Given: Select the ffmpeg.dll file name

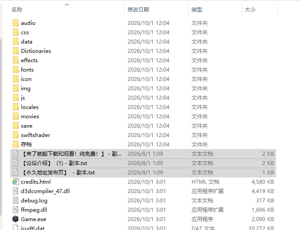Looking at the screenshot, I should click(x=34, y=210).
